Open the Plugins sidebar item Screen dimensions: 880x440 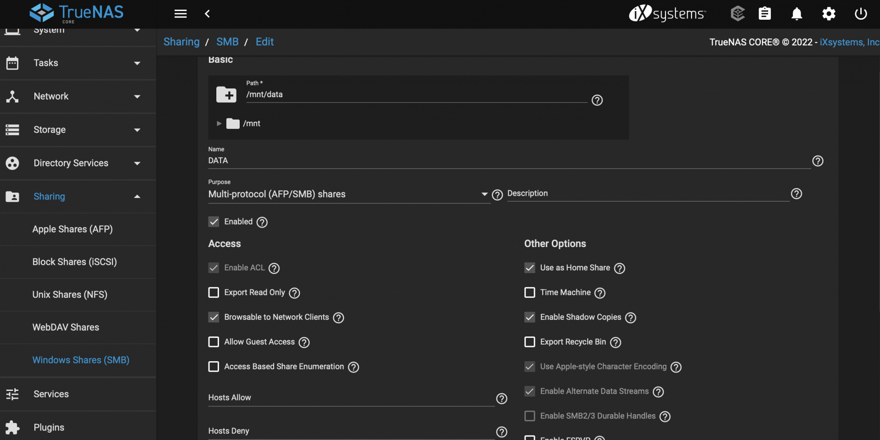click(78, 428)
